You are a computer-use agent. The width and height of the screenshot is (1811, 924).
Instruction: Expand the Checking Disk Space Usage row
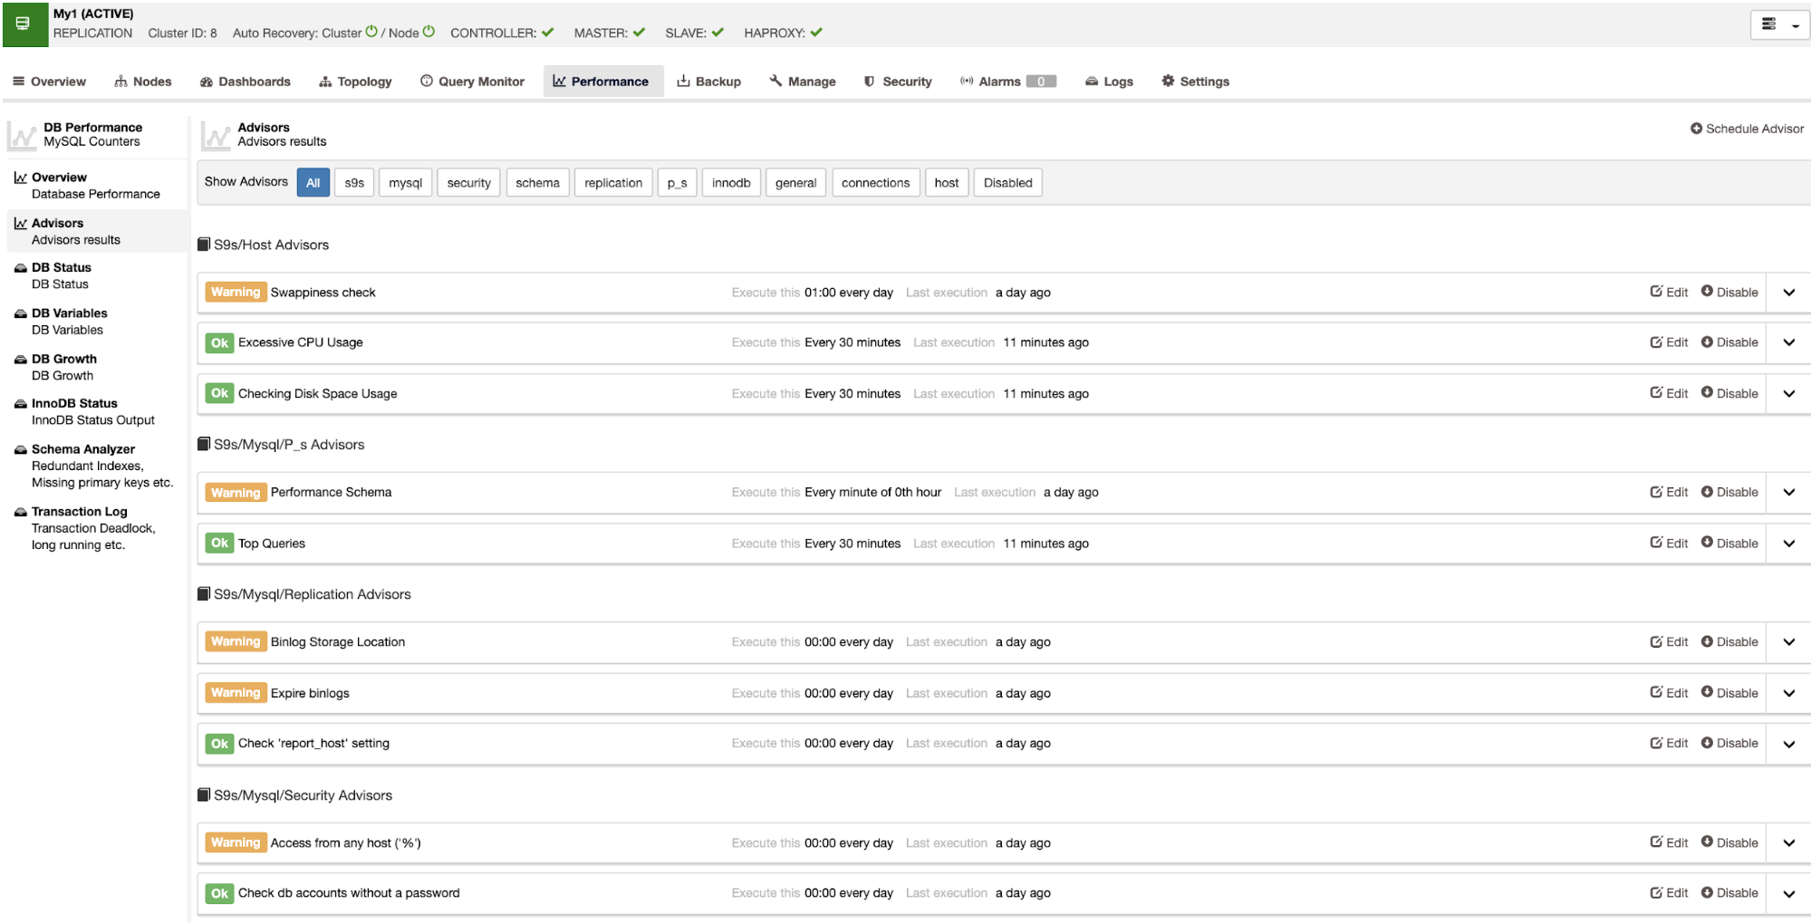(x=1789, y=394)
